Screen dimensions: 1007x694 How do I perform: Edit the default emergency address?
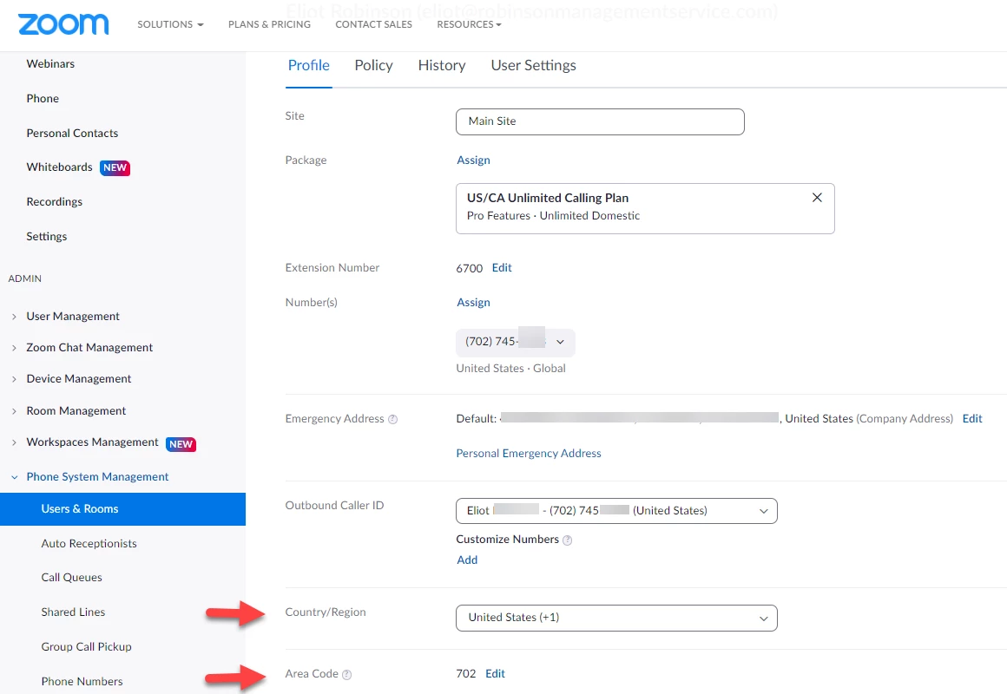coord(972,419)
